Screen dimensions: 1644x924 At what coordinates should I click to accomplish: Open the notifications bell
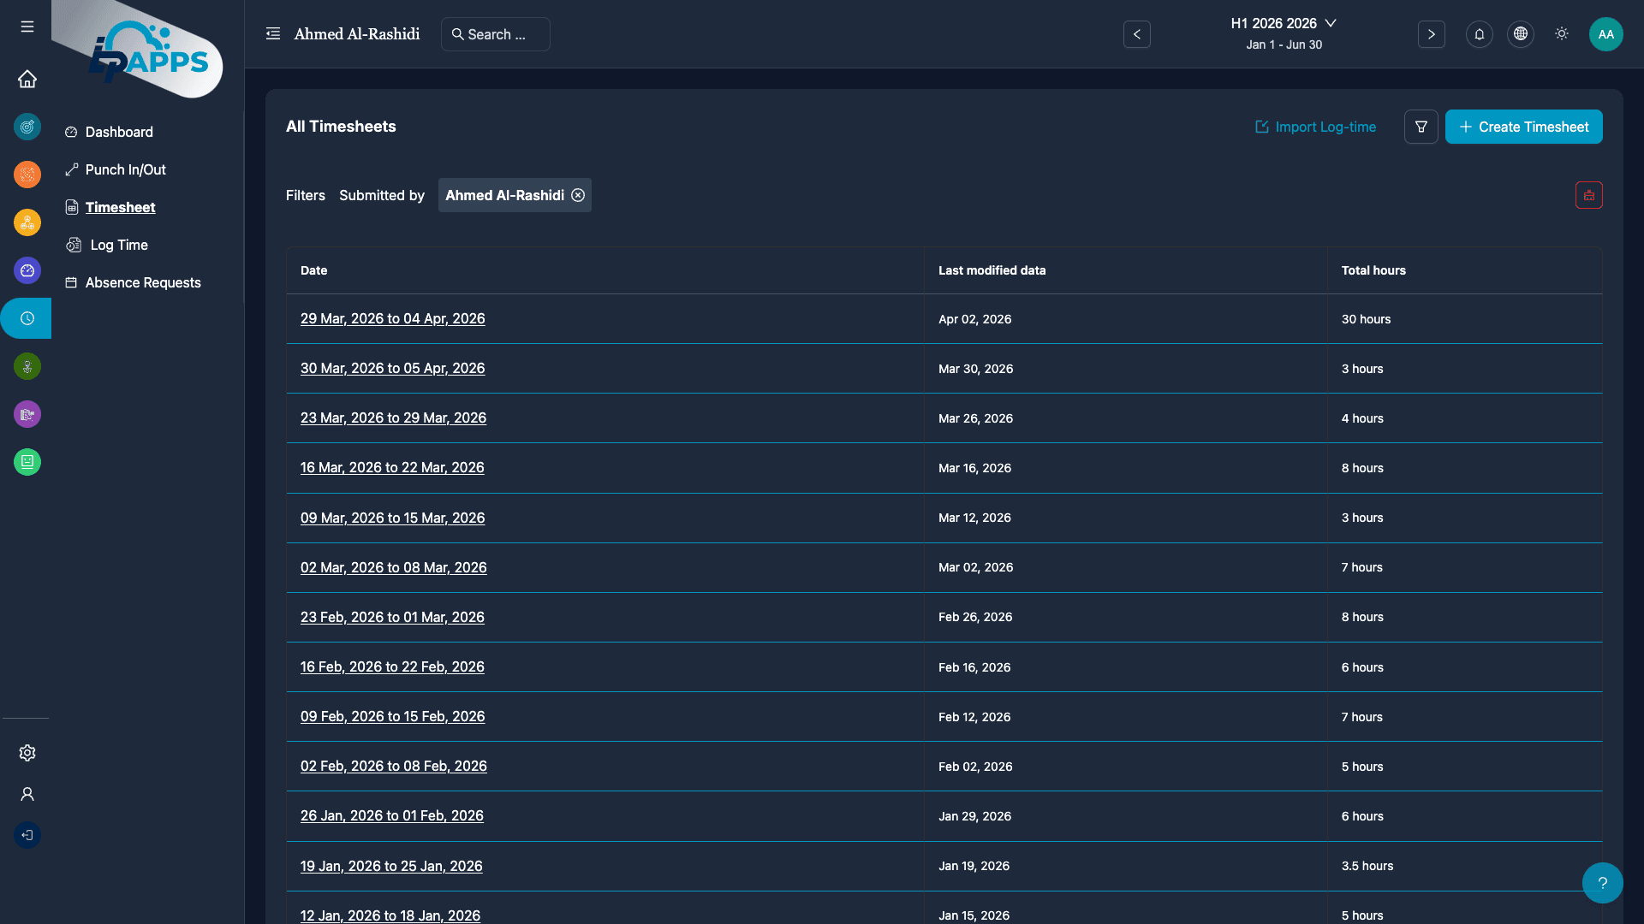click(1479, 34)
